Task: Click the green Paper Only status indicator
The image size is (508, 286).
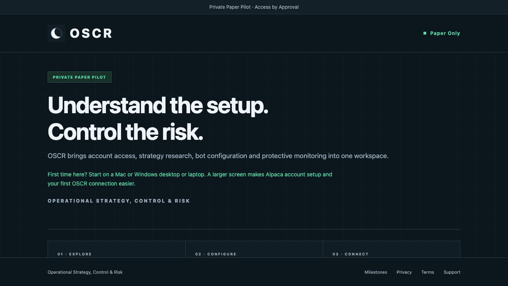Action: pos(442,33)
